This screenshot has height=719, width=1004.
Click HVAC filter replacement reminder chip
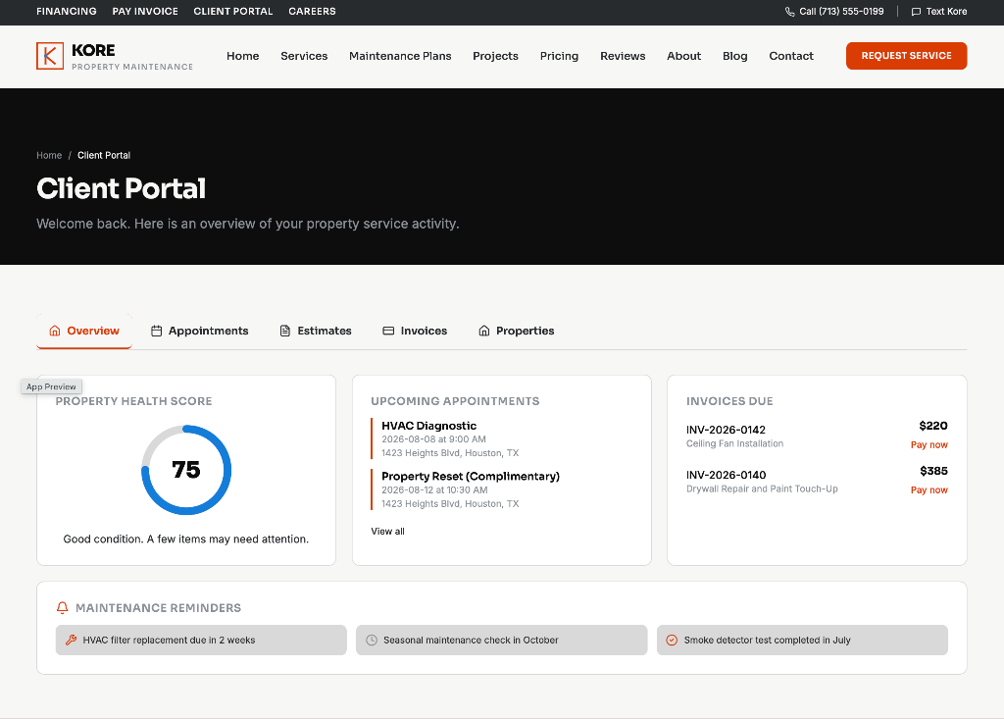pyautogui.click(x=201, y=640)
